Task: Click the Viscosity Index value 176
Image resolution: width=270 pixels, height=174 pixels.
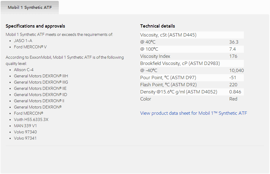Action: click(233, 56)
